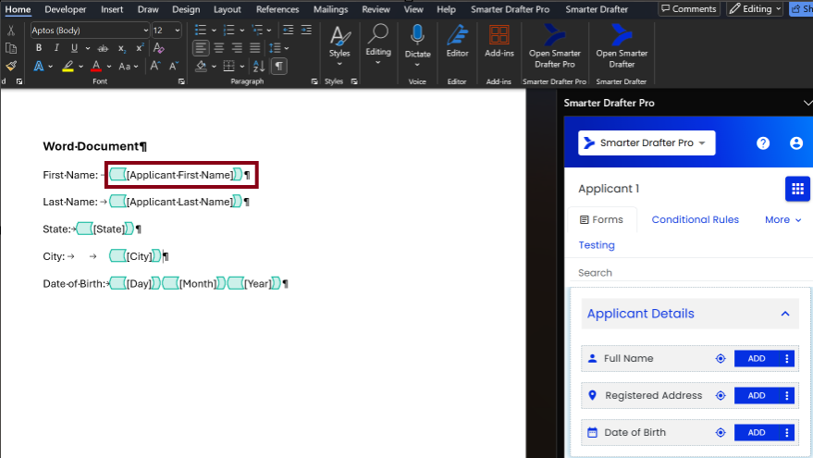This screenshot has height=458, width=813.
Task: Toggle show paragraph marks
Action: tap(279, 66)
